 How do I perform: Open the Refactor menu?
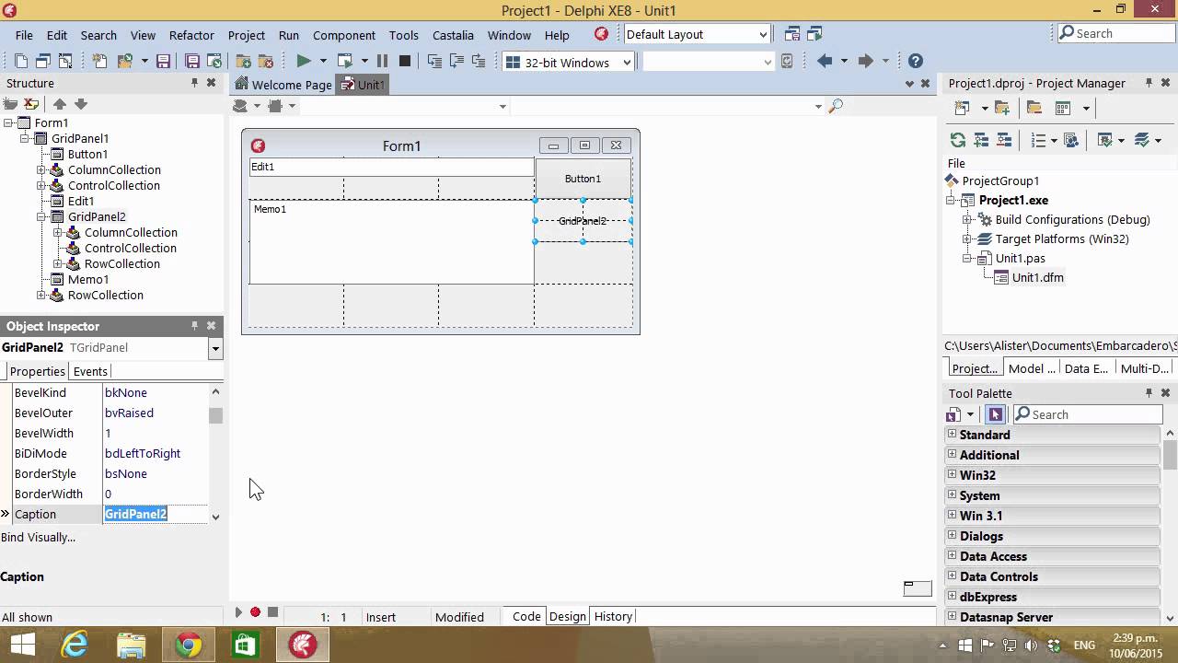click(x=191, y=35)
